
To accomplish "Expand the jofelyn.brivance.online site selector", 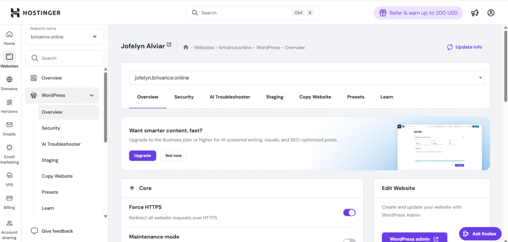I will click(480, 78).
